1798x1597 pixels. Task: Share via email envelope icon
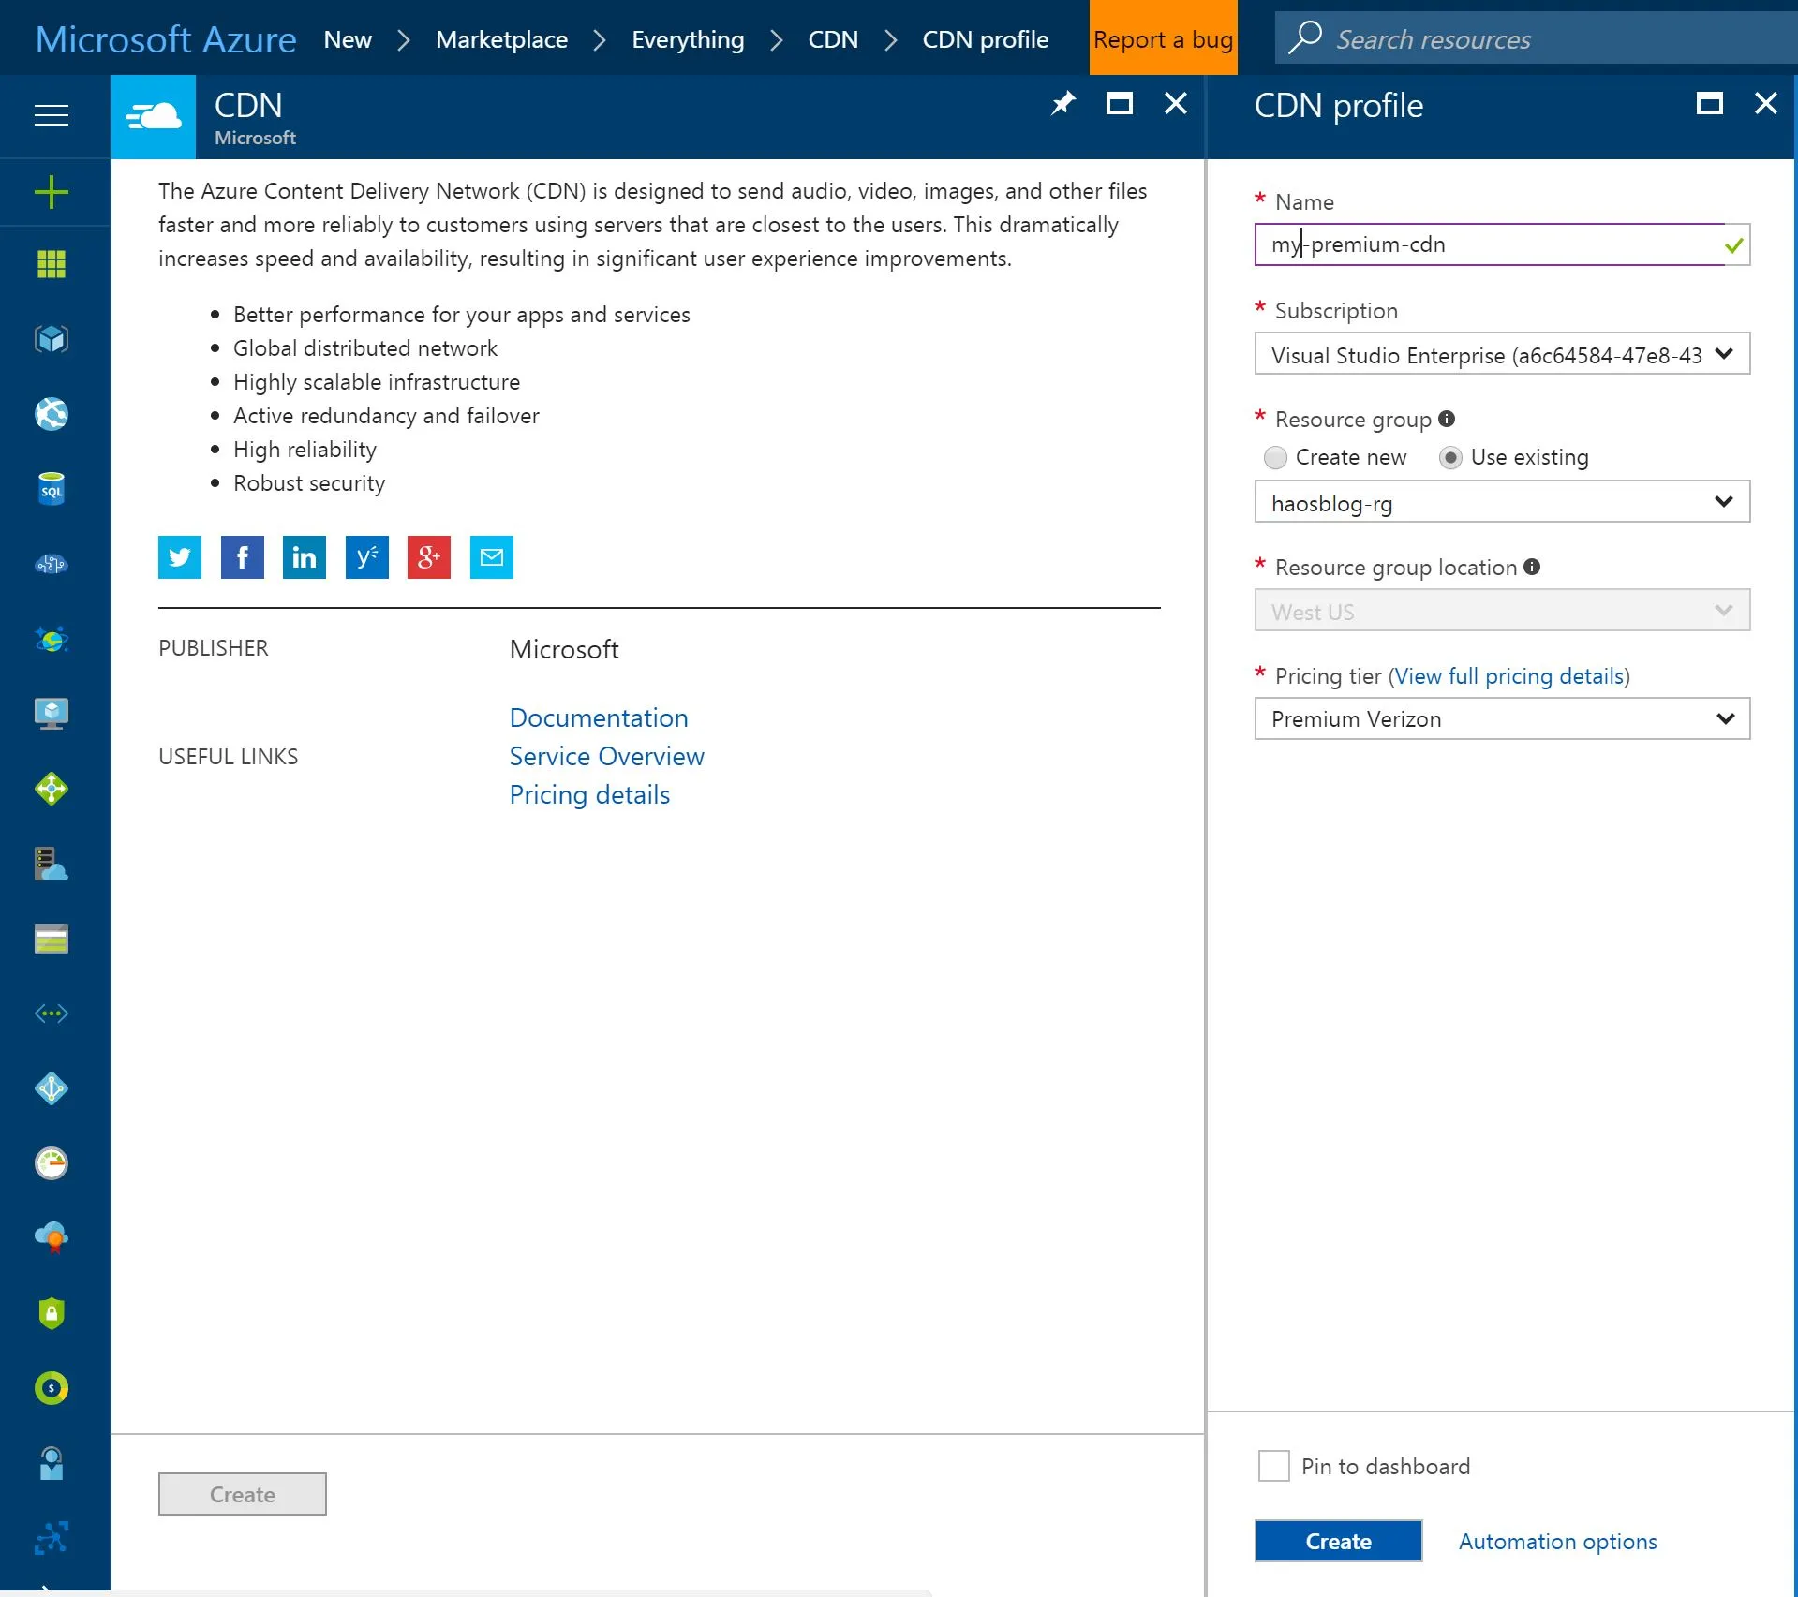coord(492,557)
